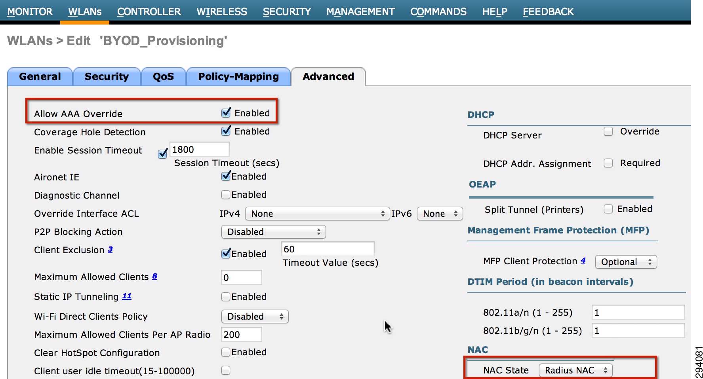The width and height of the screenshot is (703, 379).
Task: Toggle Client Exclusion Enabled checkbox
Action: point(226,254)
